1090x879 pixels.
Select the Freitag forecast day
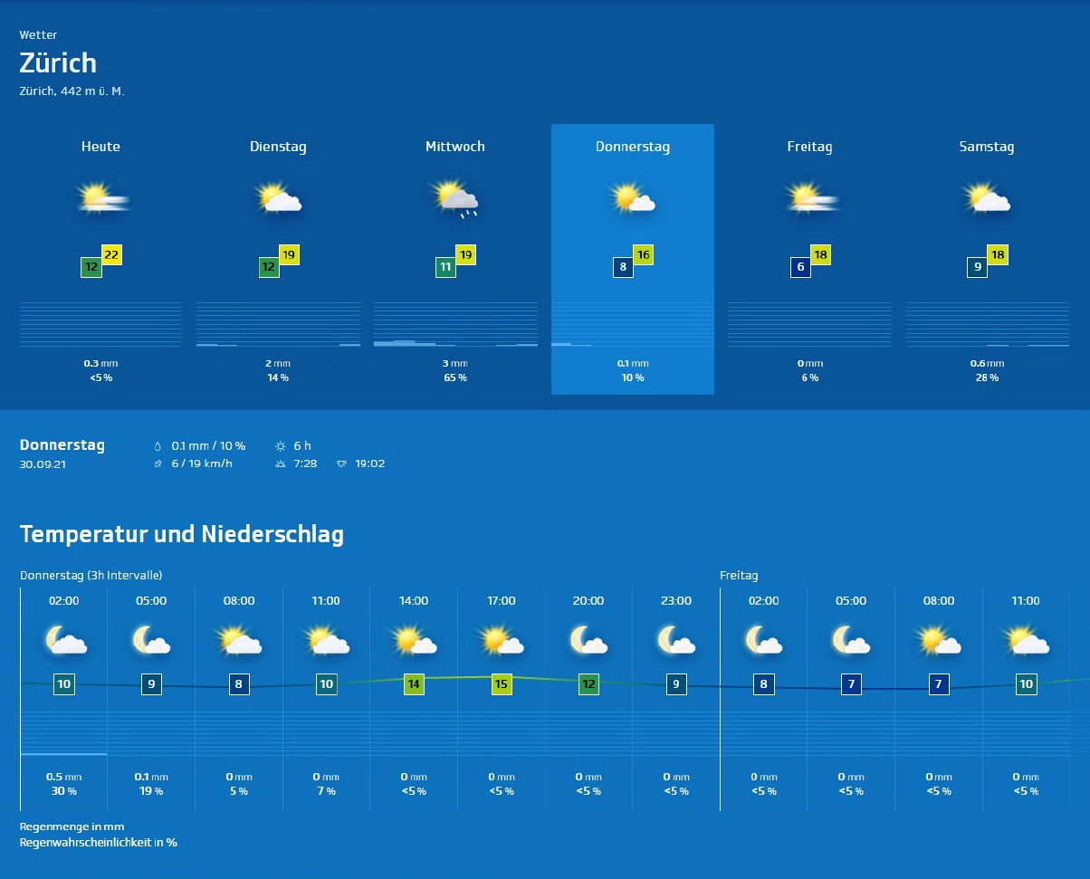[809, 259]
